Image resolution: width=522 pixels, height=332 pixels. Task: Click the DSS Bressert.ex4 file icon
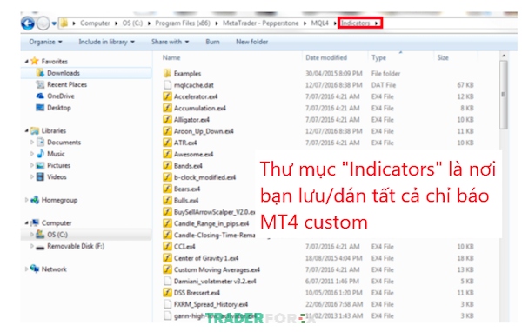(x=167, y=293)
